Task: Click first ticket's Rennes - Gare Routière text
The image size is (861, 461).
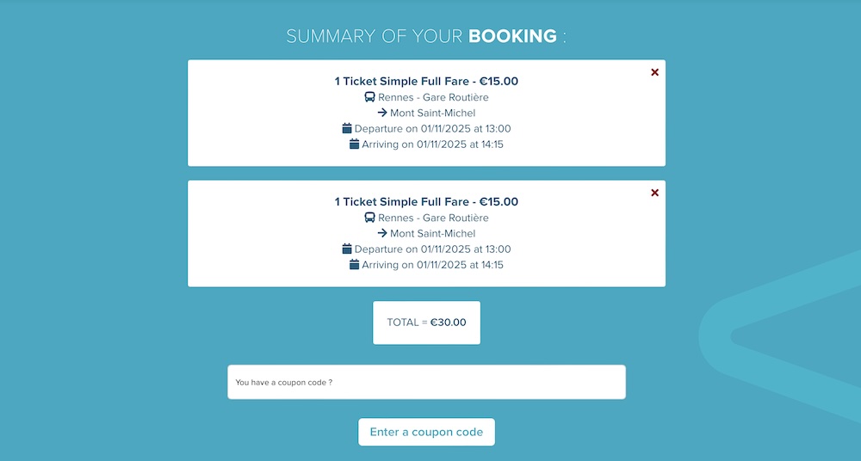Action: click(x=433, y=97)
